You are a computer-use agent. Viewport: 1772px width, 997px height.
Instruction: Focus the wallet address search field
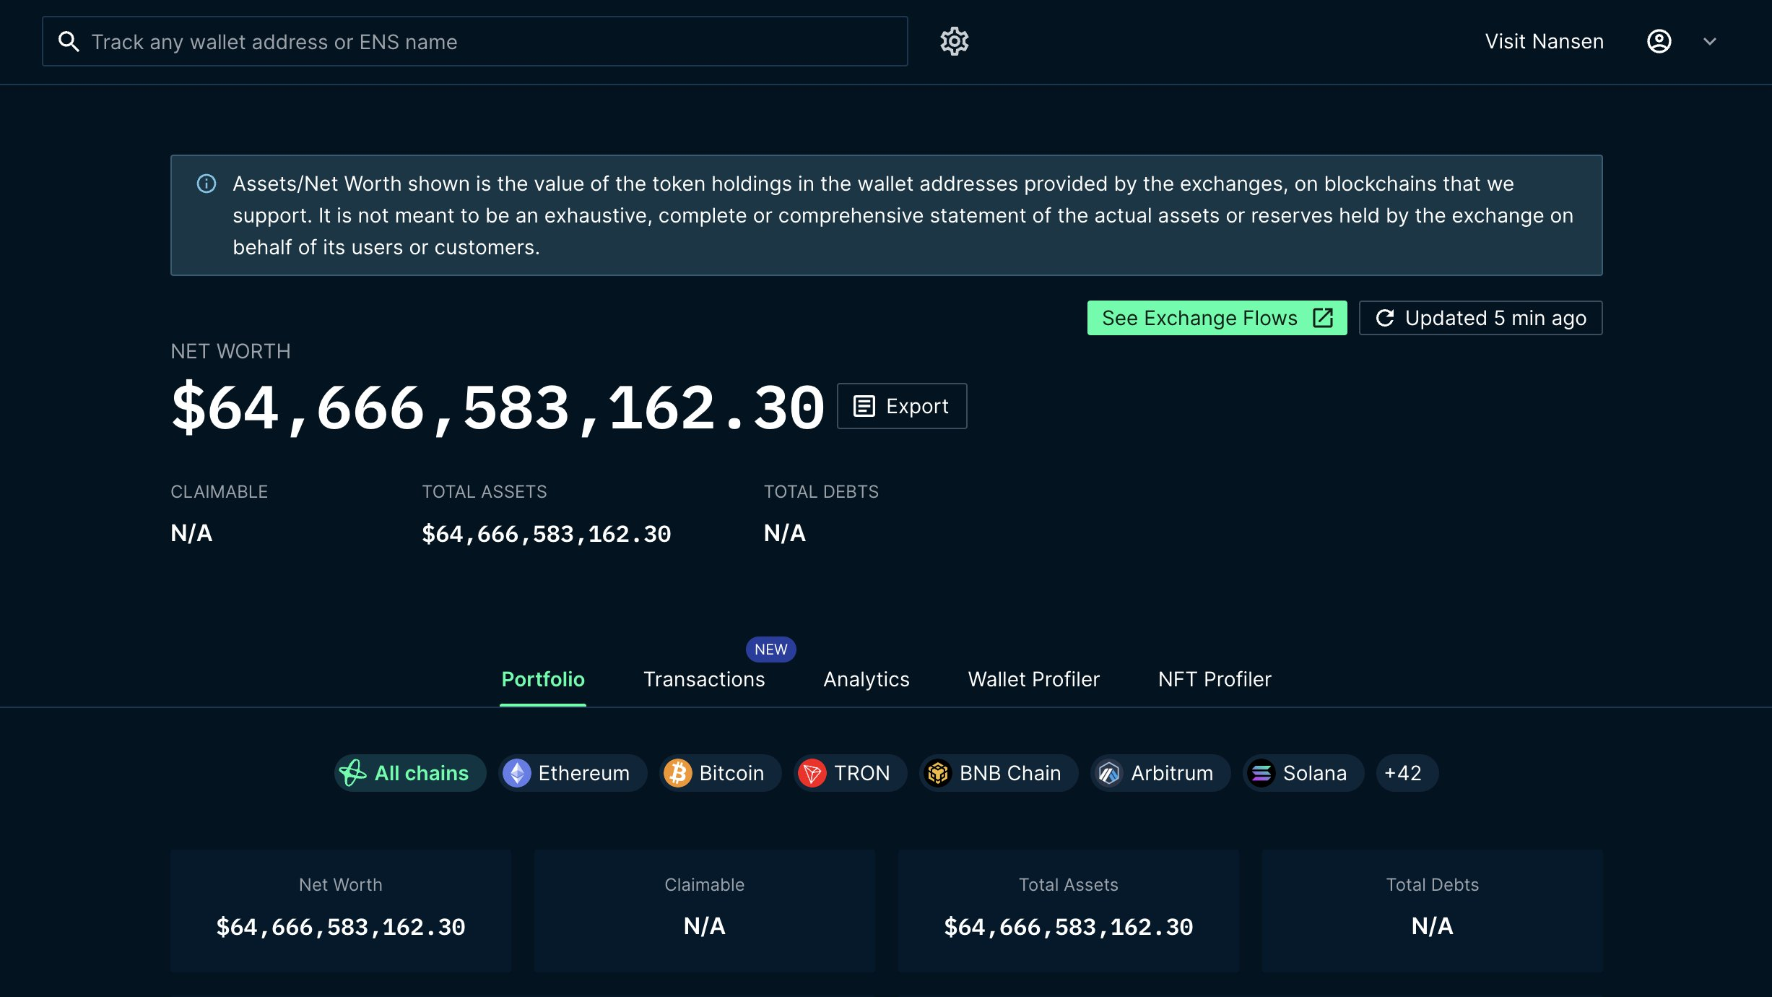(x=491, y=42)
